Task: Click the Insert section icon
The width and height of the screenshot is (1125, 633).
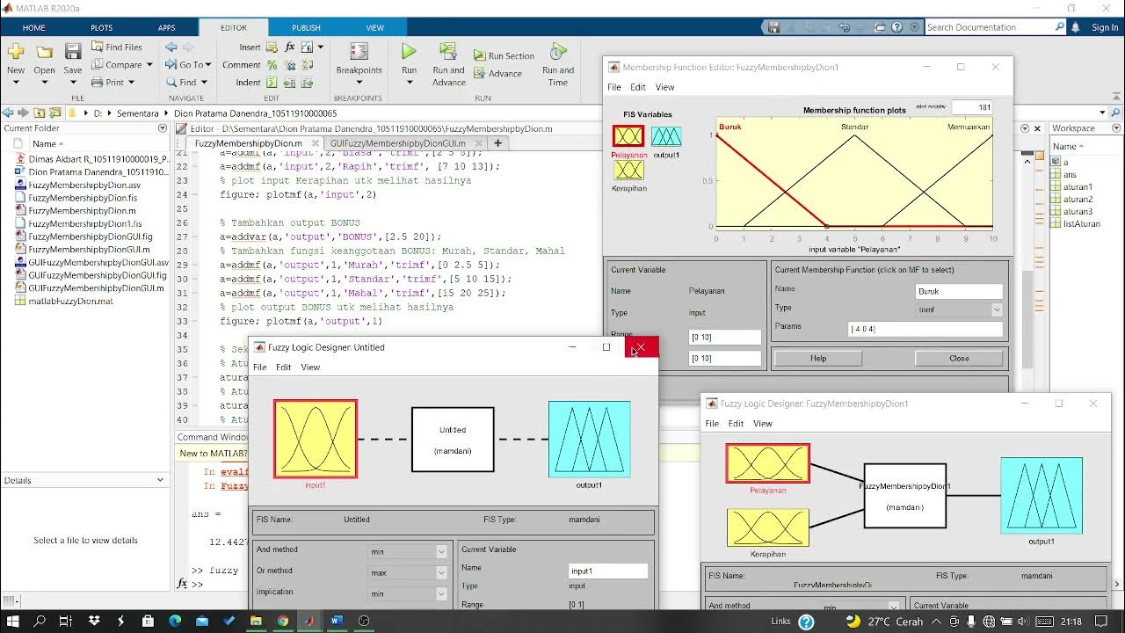Action: pyautogui.click(x=272, y=47)
